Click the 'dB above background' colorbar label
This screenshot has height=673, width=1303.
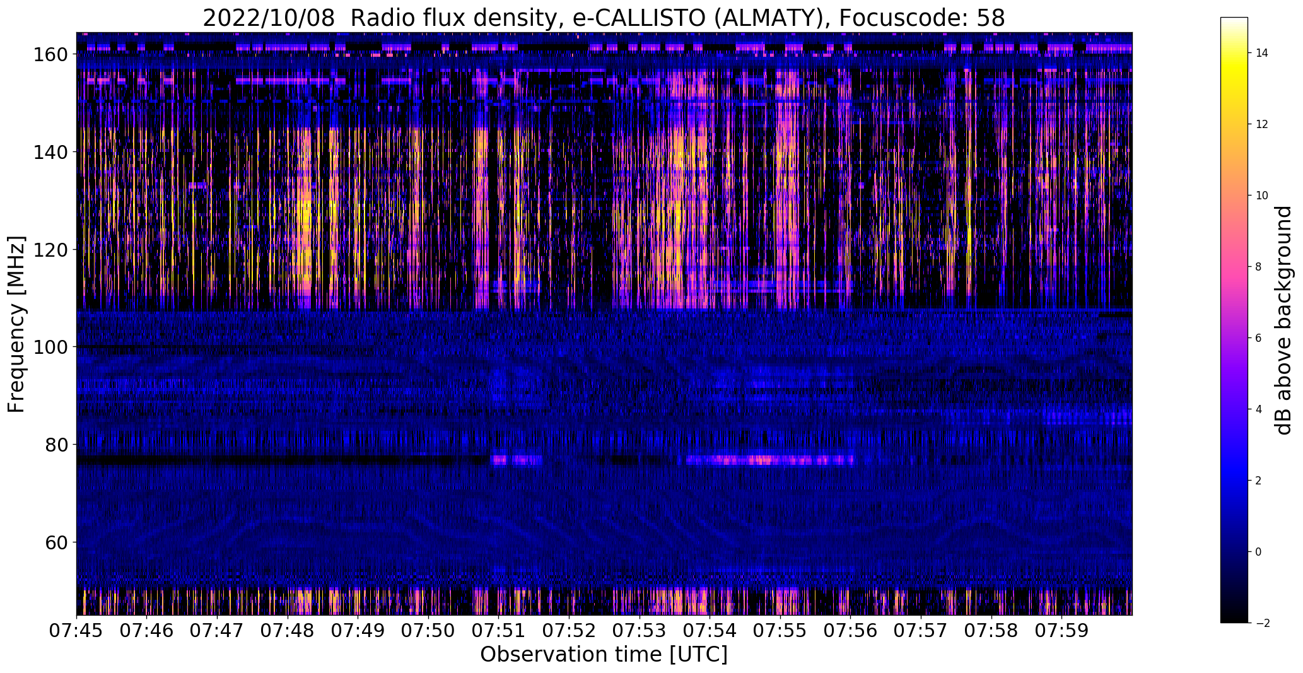(x=1283, y=320)
